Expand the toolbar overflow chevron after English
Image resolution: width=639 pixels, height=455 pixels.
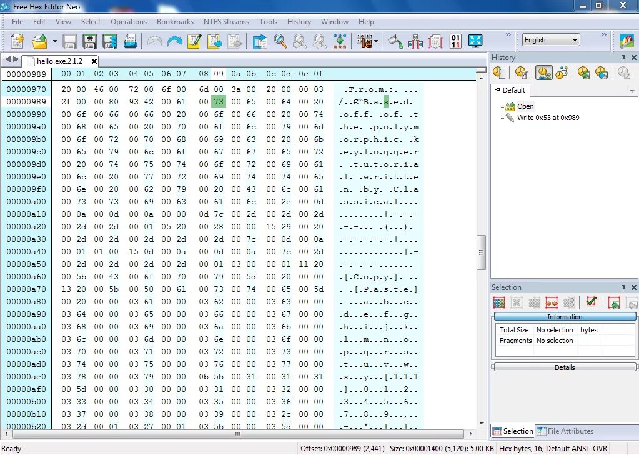[x=603, y=34]
